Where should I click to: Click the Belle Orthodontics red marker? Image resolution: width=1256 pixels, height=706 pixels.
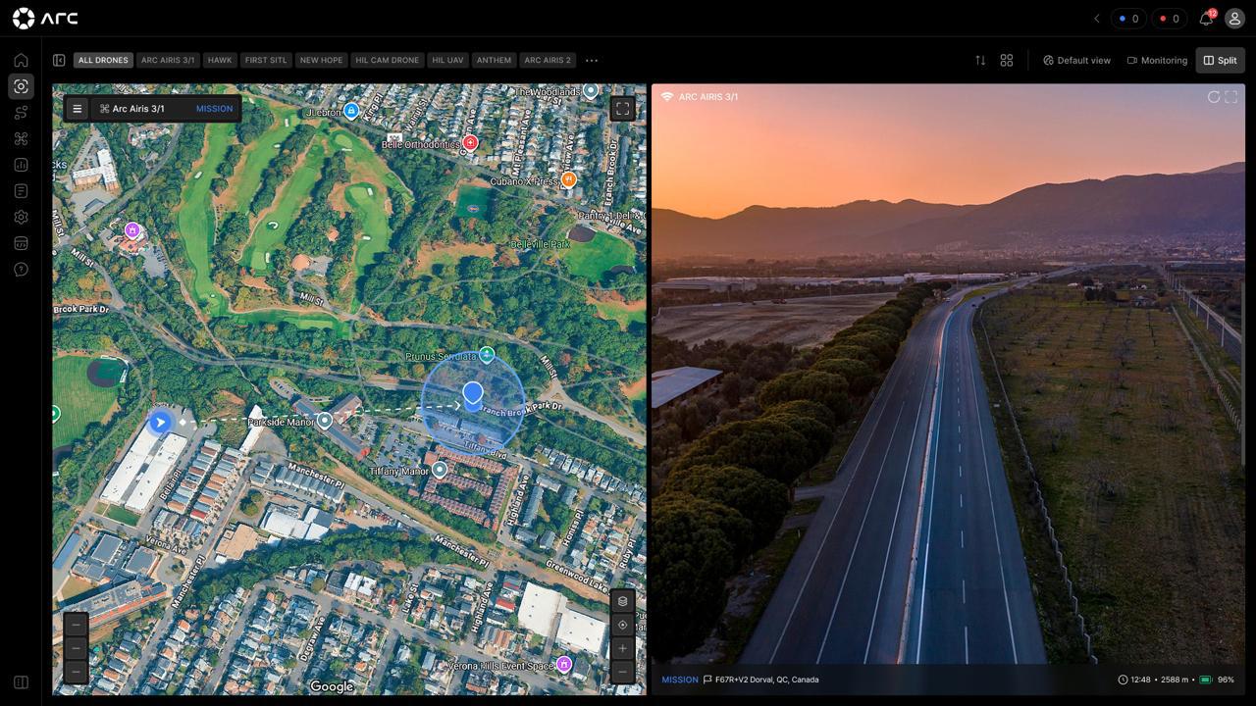point(470,143)
